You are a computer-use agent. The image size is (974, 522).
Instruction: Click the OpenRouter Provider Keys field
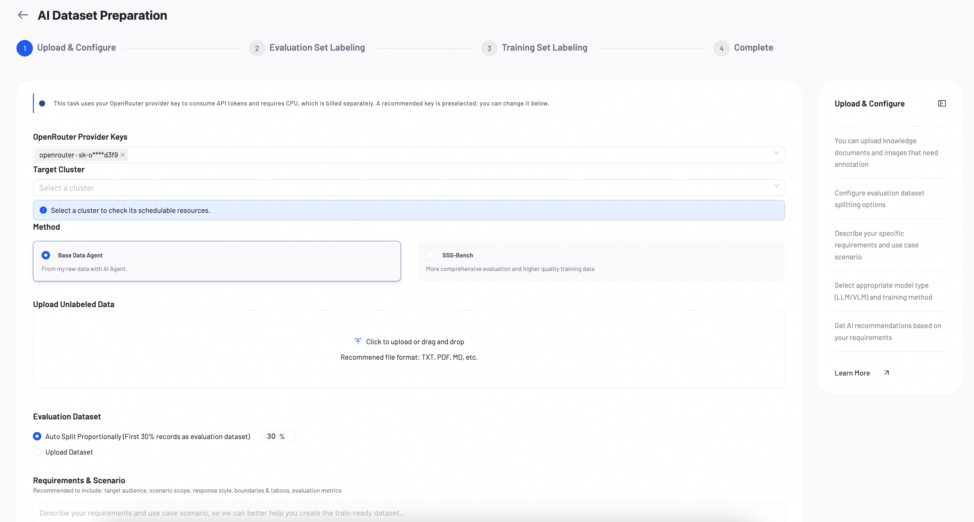point(409,155)
